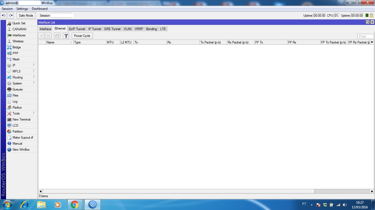375x210 pixels.
Task: Click the Undo arrow button
Action: [4, 16]
